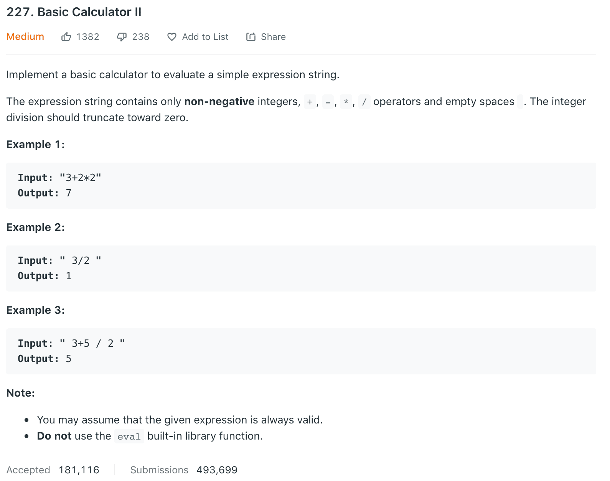
Task: Click the minus operator inline code
Action: (x=328, y=102)
